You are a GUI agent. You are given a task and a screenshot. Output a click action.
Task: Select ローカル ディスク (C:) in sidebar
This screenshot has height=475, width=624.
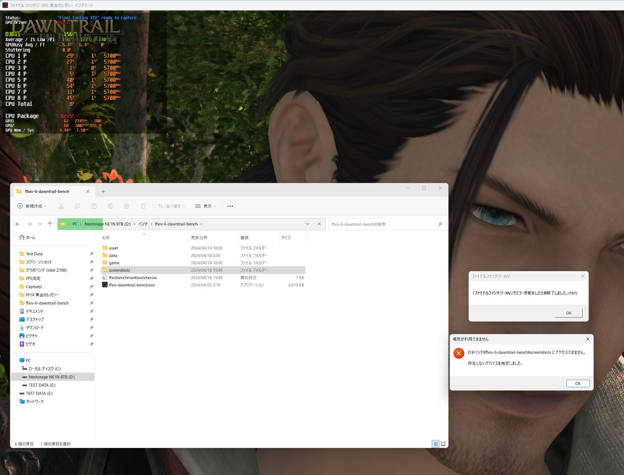click(x=44, y=369)
